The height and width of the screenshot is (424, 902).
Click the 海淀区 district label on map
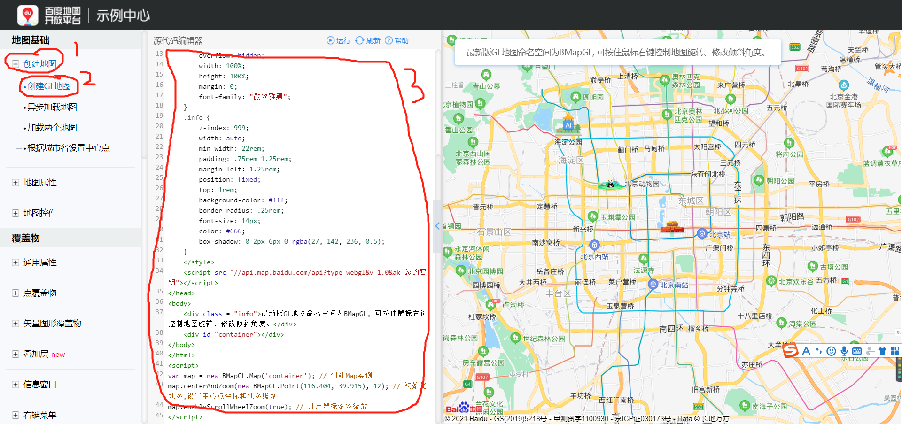[x=571, y=161]
